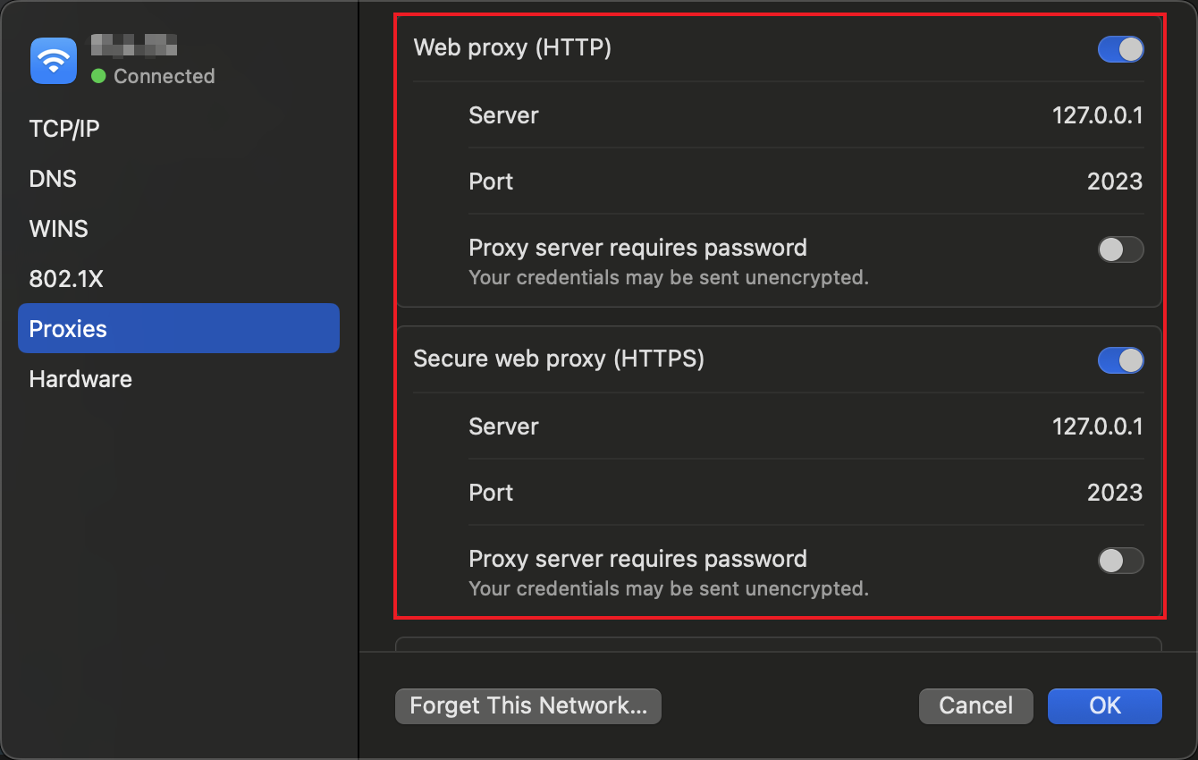The width and height of the screenshot is (1198, 760).
Task: Enable HTTPS proxy server requires password
Action: pos(1120,561)
